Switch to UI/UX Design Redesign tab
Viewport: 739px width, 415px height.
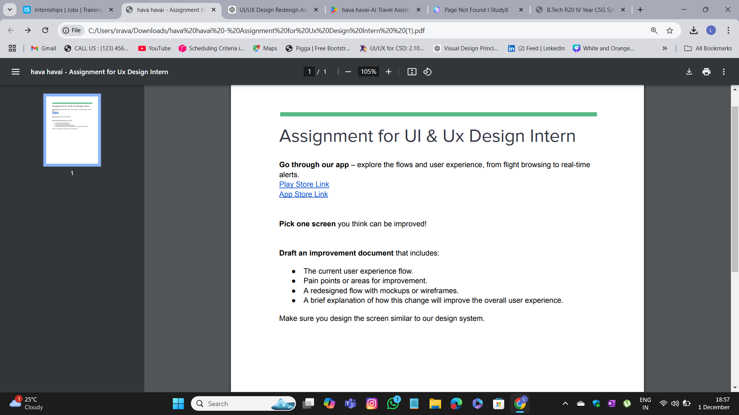273,10
